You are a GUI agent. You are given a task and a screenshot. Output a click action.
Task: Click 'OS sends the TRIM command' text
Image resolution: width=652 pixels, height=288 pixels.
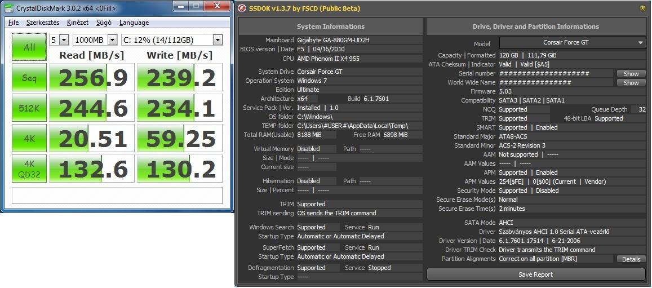(x=337, y=213)
